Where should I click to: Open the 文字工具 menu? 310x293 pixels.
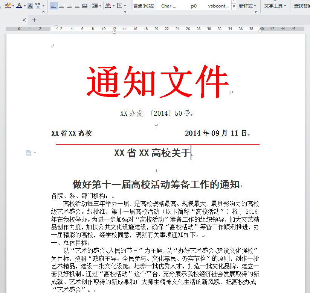click(275, 6)
